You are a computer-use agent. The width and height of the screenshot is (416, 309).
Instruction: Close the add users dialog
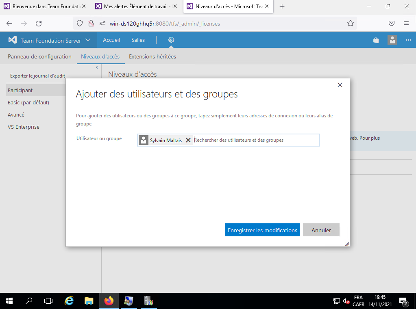coord(340,85)
